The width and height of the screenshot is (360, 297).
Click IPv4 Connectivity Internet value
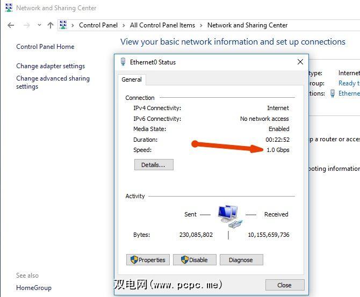tap(278, 108)
